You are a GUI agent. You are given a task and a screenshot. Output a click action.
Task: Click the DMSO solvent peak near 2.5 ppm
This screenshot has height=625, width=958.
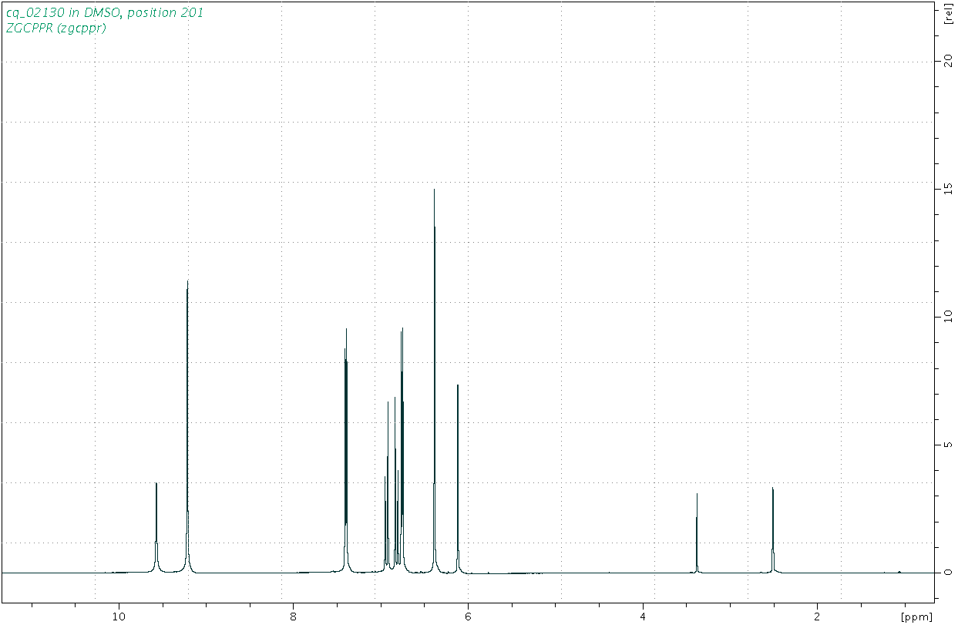pyautogui.click(x=773, y=530)
